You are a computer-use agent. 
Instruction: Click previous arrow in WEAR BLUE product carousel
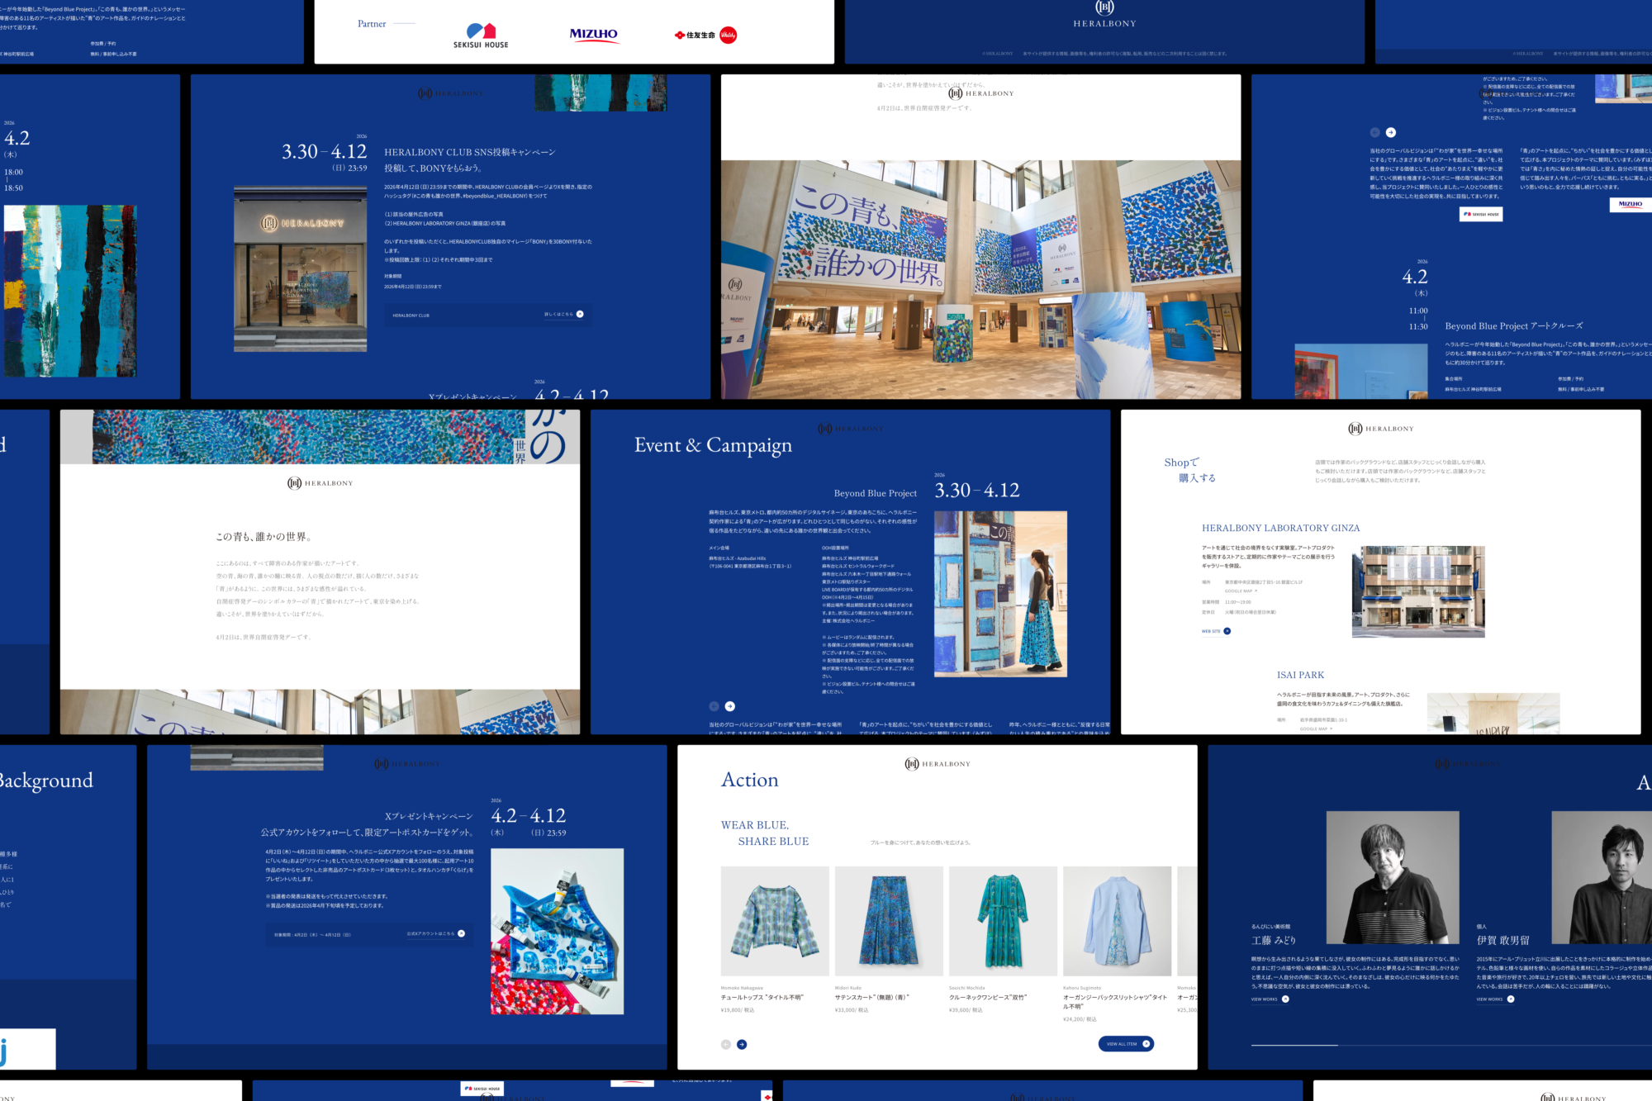[726, 1044]
